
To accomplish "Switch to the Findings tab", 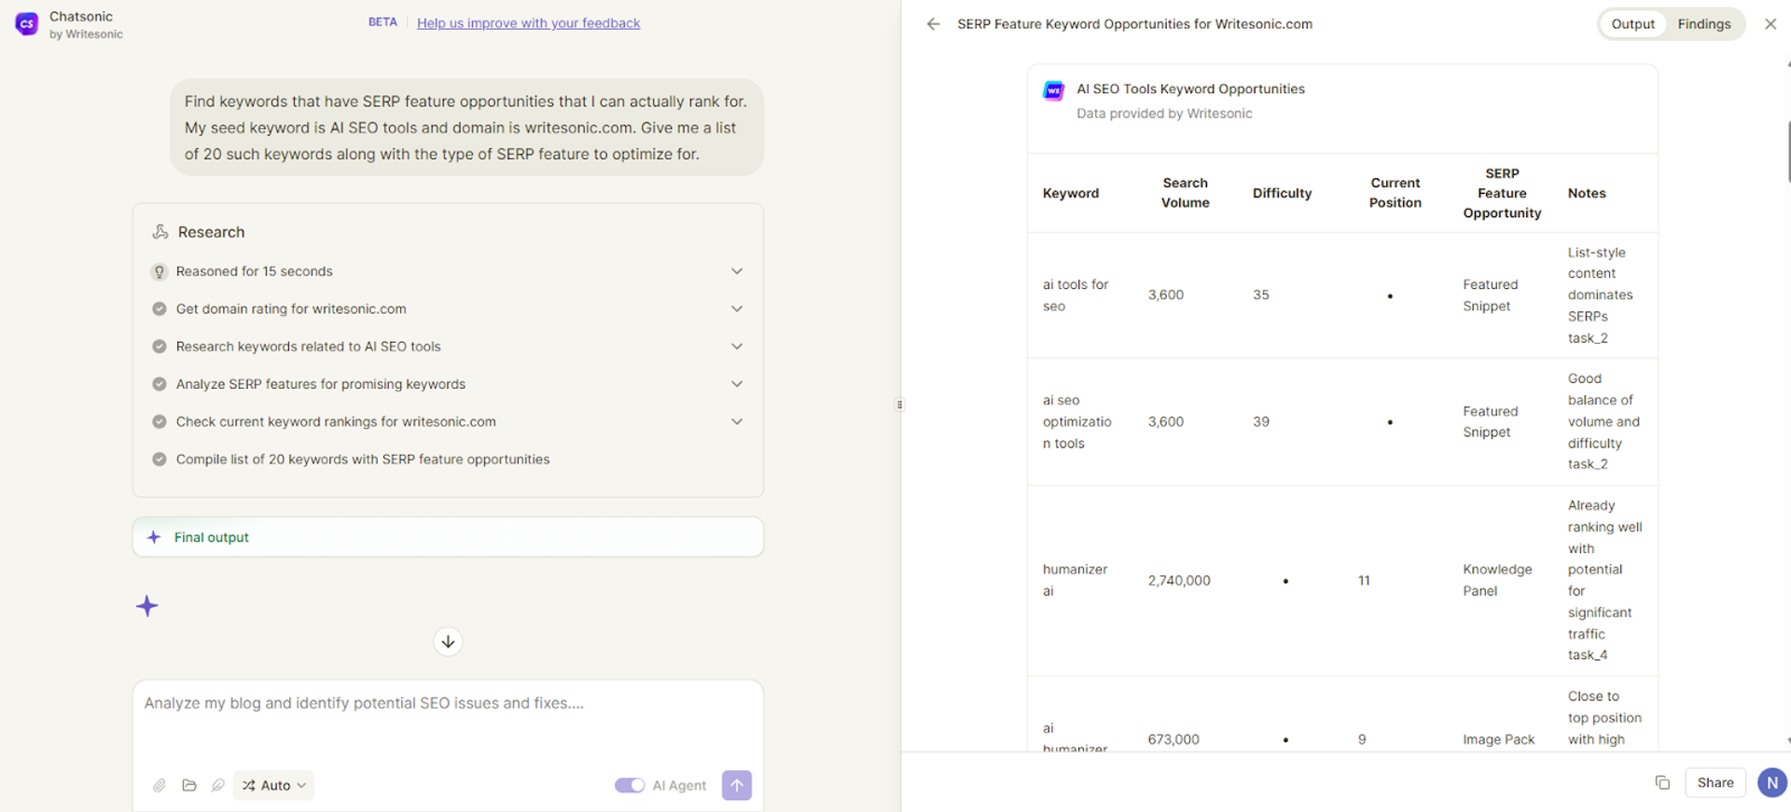I will click(1704, 24).
